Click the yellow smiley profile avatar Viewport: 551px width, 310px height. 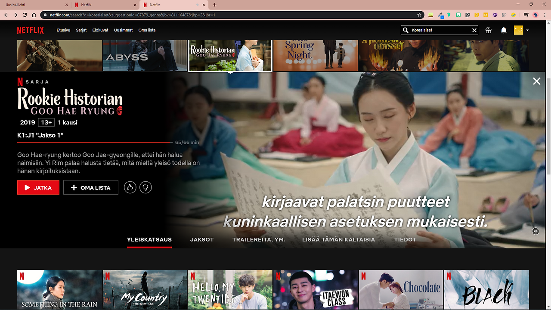pyautogui.click(x=518, y=30)
